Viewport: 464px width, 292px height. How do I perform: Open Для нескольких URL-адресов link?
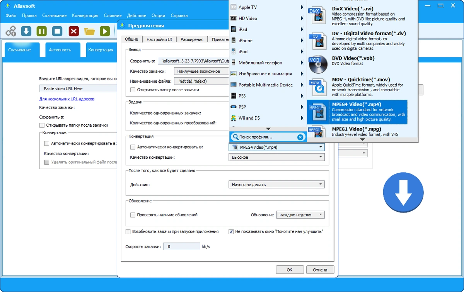(x=67, y=99)
